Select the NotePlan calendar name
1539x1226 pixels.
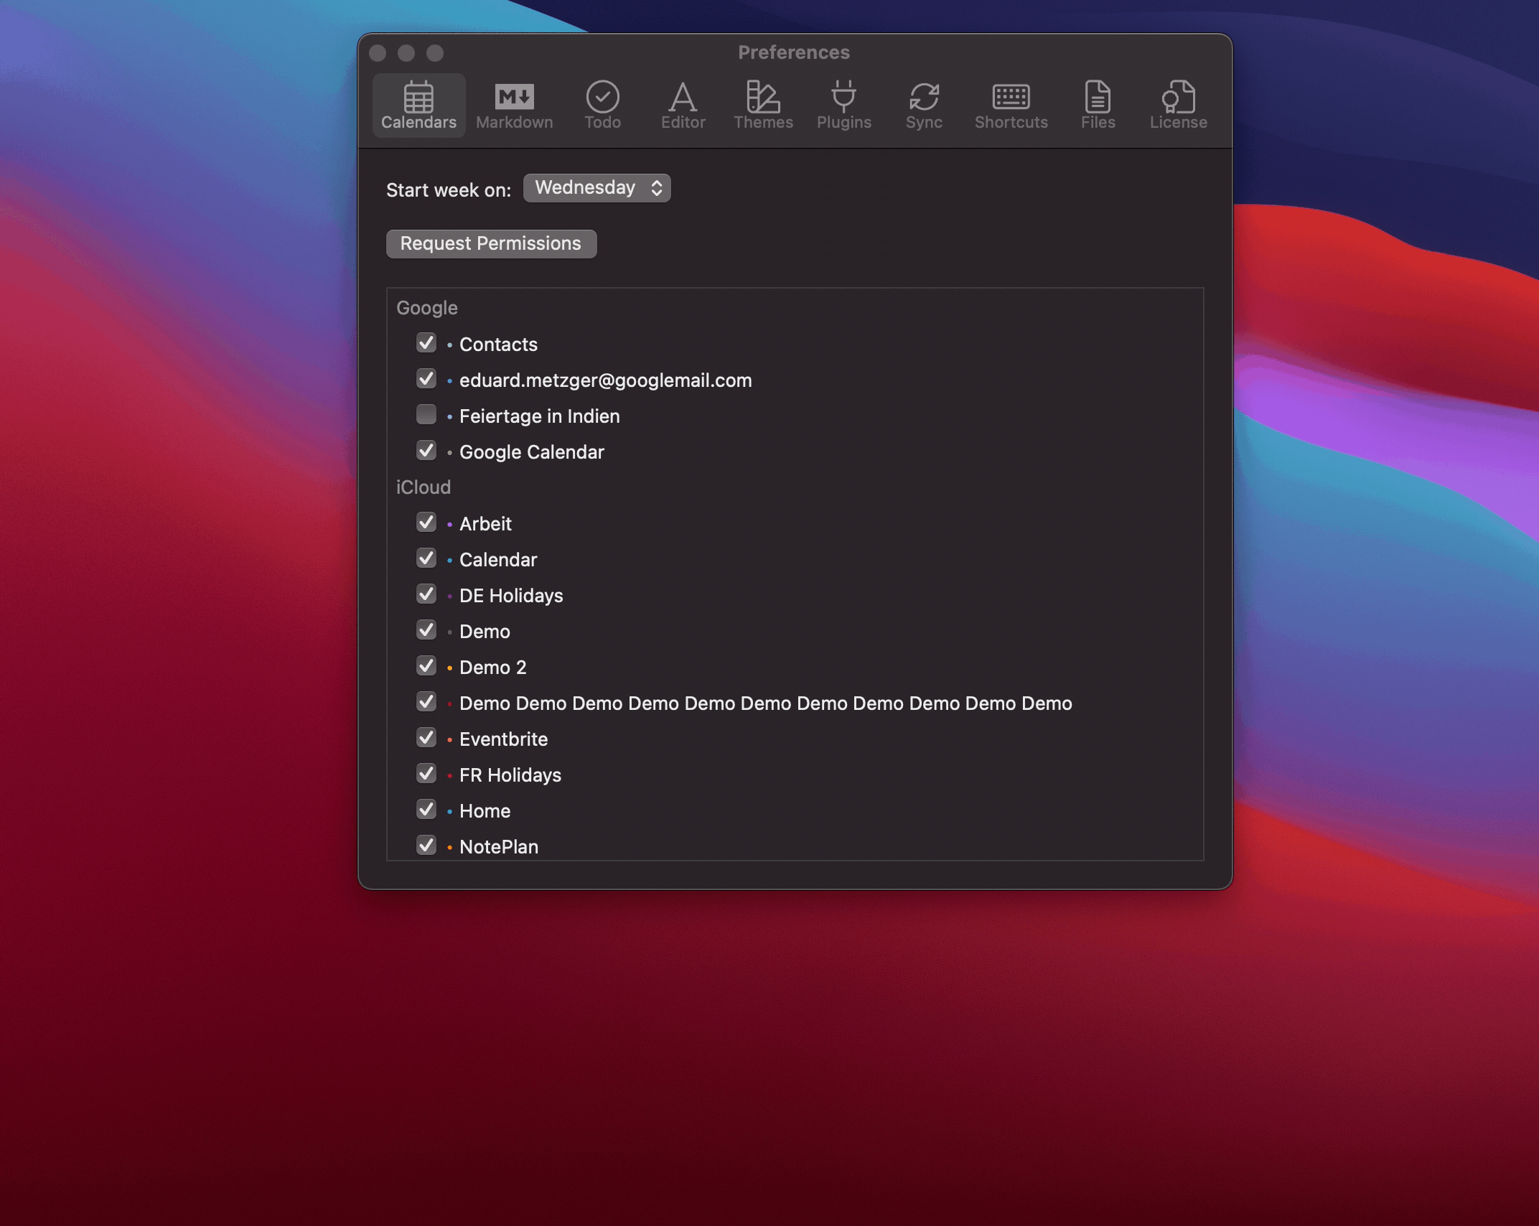(499, 847)
